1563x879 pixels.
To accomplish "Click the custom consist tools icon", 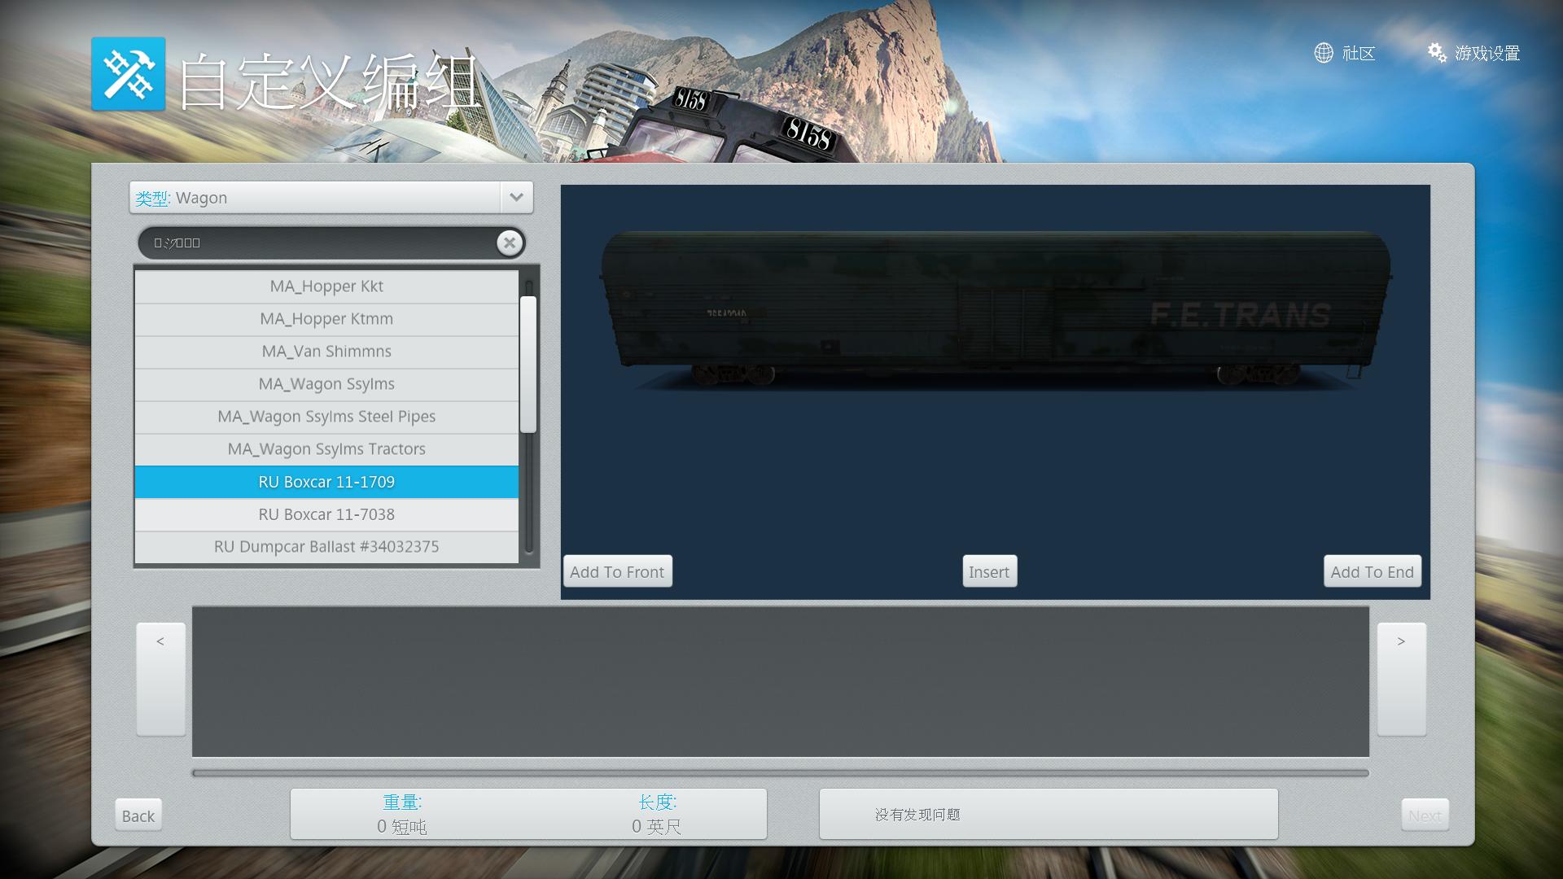I will pyautogui.click(x=128, y=73).
